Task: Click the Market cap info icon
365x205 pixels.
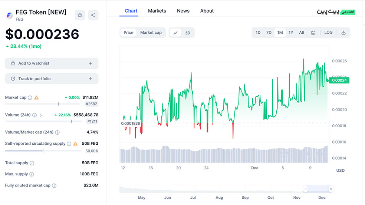Action: pyautogui.click(x=30, y=98)
